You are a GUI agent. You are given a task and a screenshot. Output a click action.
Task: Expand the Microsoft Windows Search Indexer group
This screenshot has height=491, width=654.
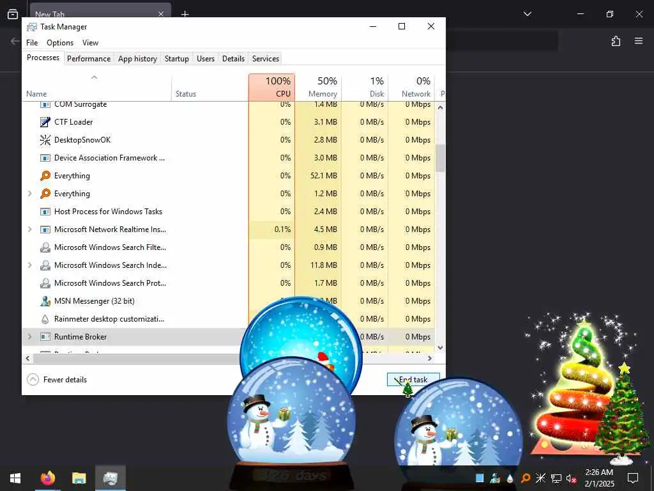click(29, 265)
